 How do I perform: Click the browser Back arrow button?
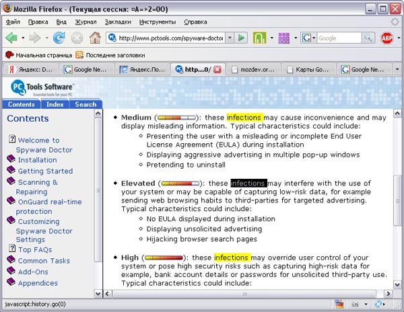click(x=13, y=38)
